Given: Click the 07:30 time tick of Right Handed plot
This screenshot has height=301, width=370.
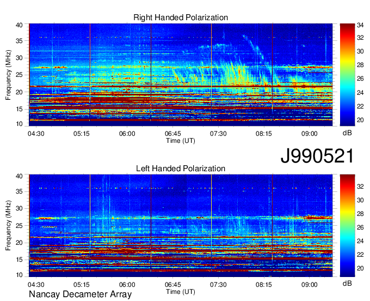Looking at the screenshot, I should pyautogui.click(x=218, y=134).
